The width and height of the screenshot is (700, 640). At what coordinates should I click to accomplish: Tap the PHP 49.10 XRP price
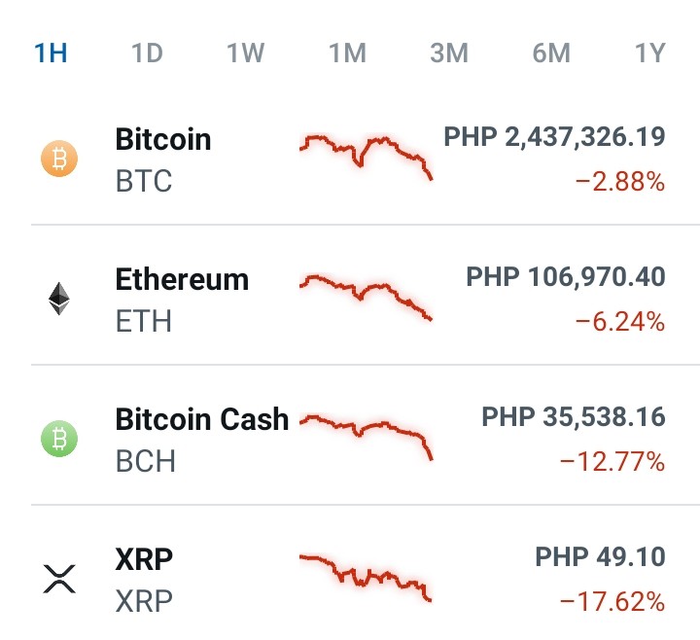600,557
